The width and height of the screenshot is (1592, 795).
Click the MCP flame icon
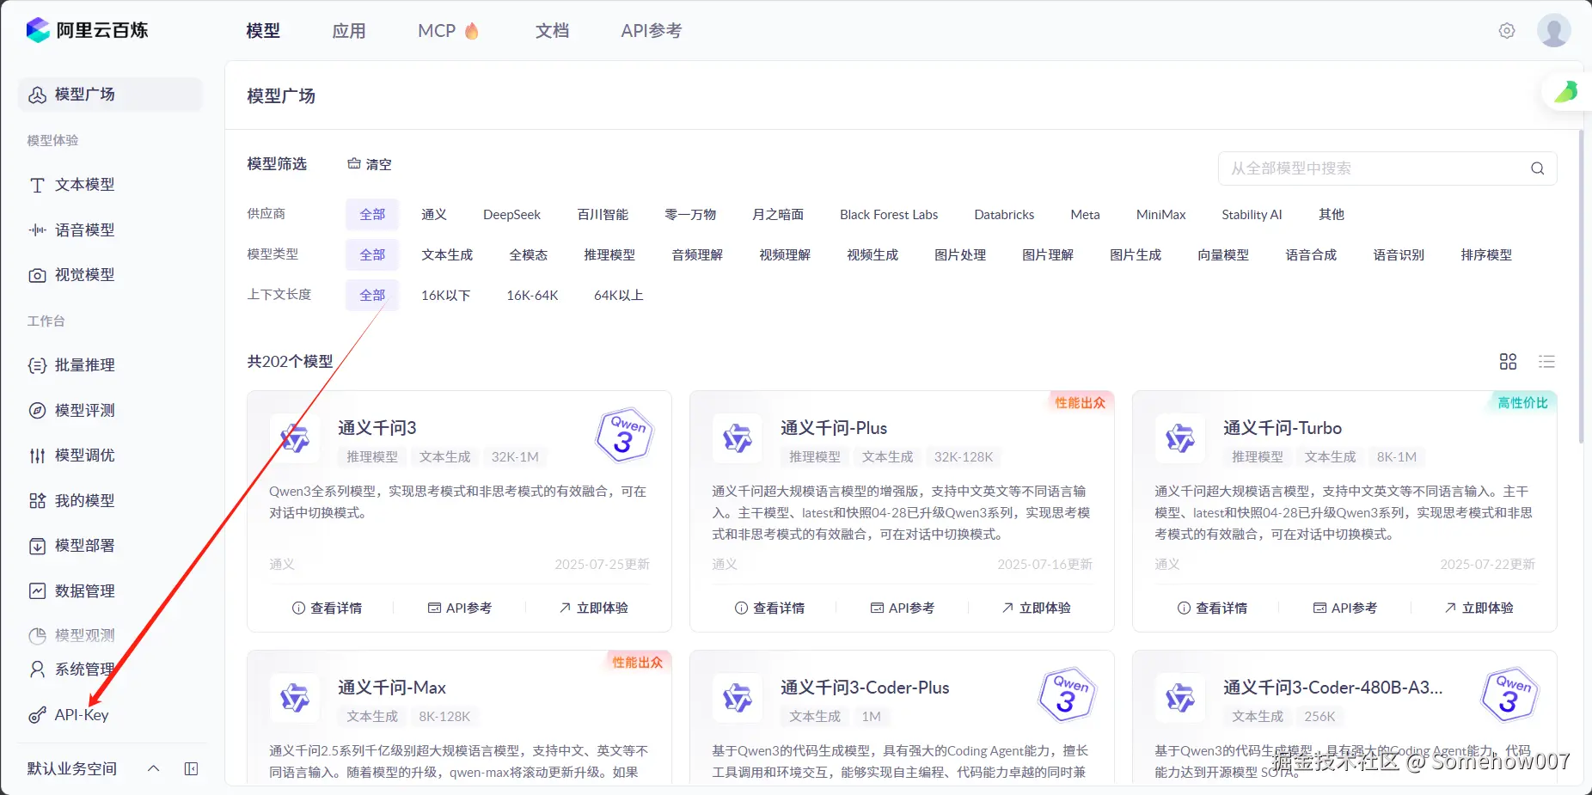(471, 31)
